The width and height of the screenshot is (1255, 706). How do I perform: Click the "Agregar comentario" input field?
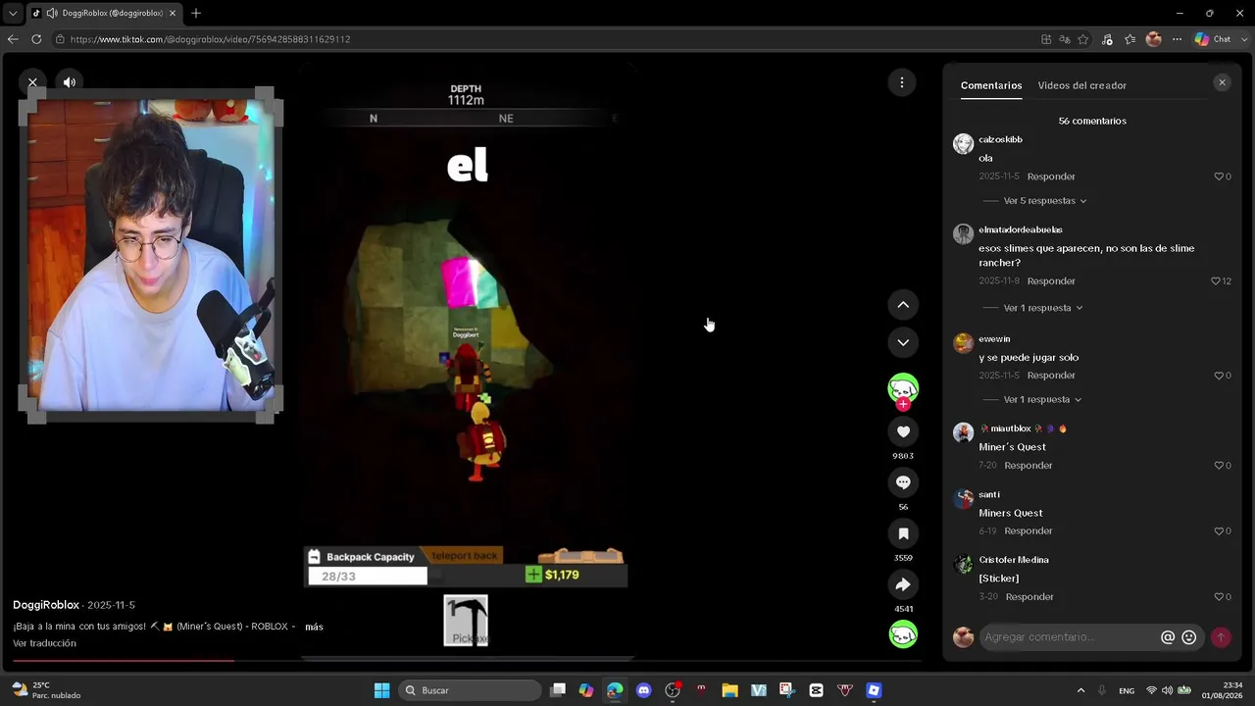point(1069,637)
